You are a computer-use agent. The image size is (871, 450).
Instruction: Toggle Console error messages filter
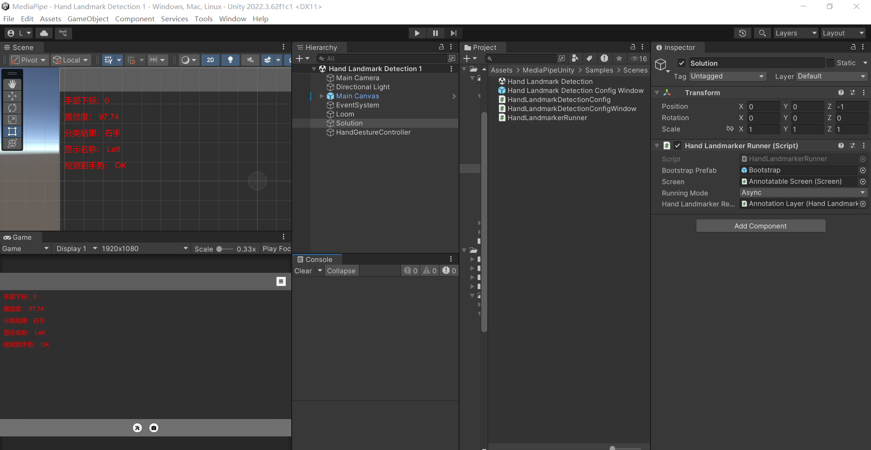(450, 271)
